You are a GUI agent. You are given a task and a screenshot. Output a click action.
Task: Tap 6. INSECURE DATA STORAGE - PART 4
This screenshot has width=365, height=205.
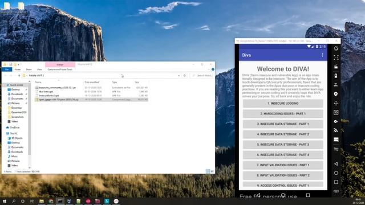tap(283, 154)
